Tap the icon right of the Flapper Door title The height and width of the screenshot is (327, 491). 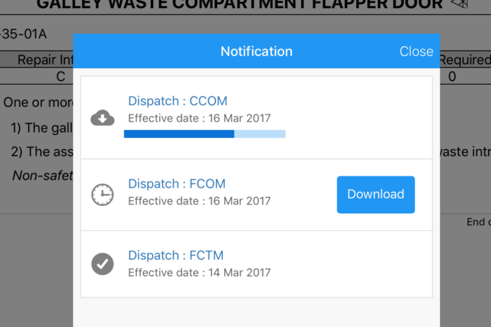pos(459,4)
